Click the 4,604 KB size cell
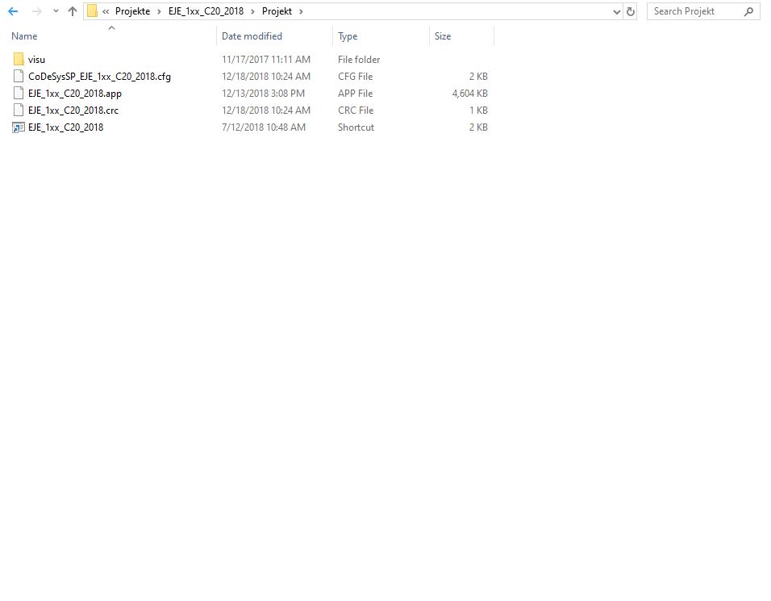Screen dimensions: 771x601 pos(470,94)
